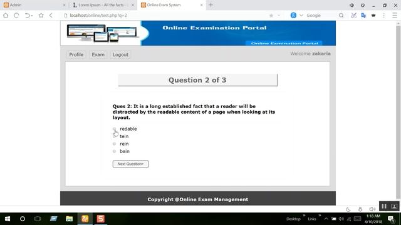Click the Logout menu item

coord(120,54)
